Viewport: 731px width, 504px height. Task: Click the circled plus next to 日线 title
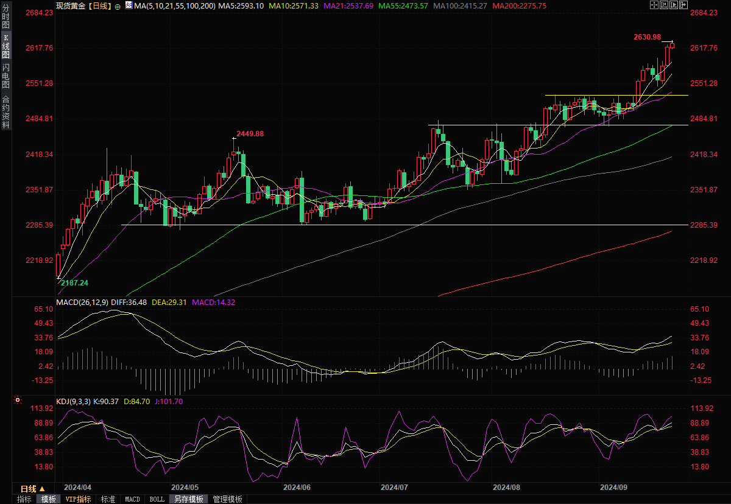tap(118, 7)
